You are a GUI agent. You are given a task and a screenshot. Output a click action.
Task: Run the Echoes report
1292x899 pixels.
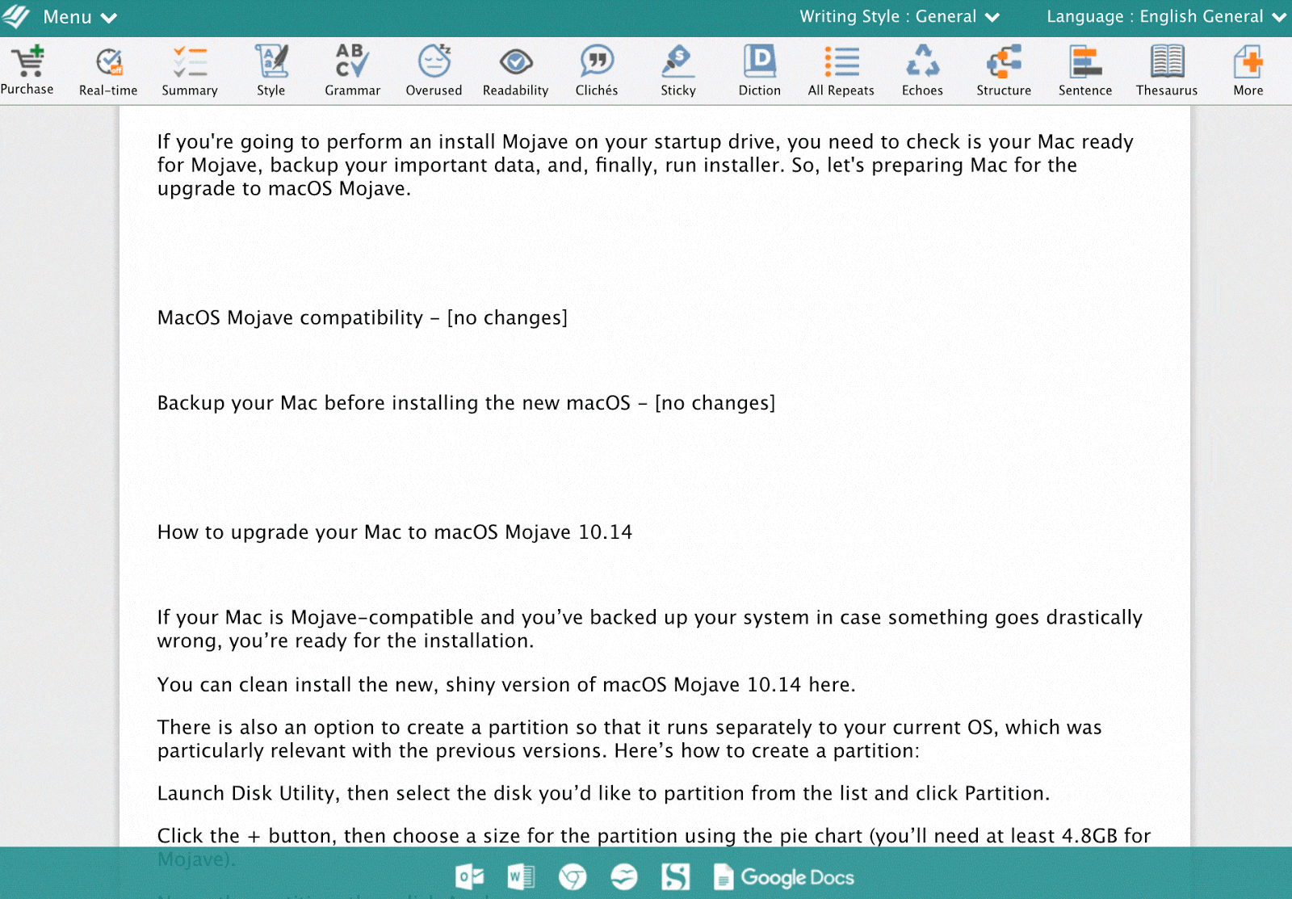point(923,71)
